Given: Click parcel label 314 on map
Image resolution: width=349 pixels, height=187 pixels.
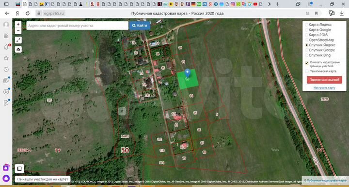Looking at the screenshot, I should 162,163.
